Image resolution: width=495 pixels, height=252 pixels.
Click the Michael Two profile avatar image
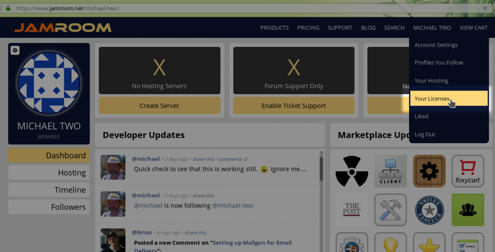tap(49, 83)
